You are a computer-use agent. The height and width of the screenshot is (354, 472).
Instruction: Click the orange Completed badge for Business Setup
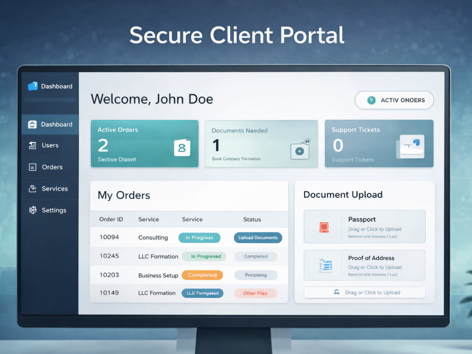coord(202,275)
